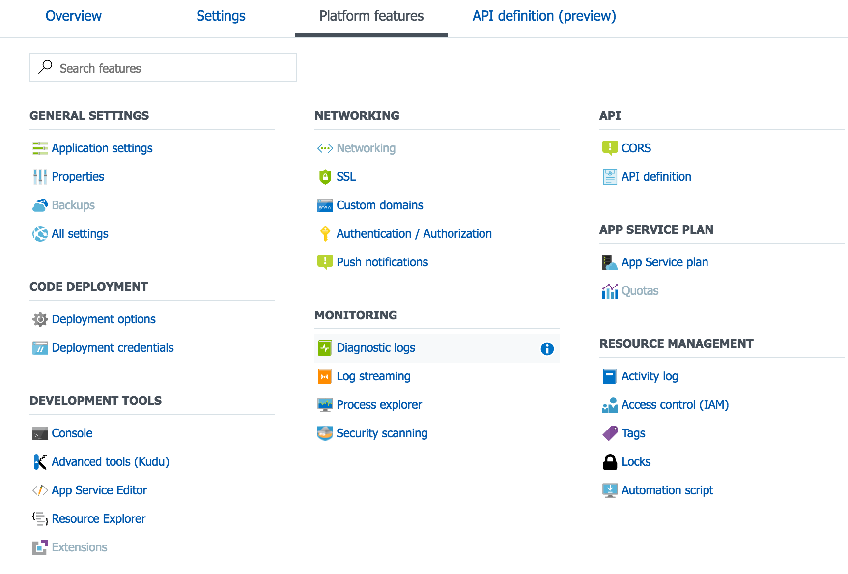
Task: Click the Security scanning icon
Action: [x=325, y=433]
